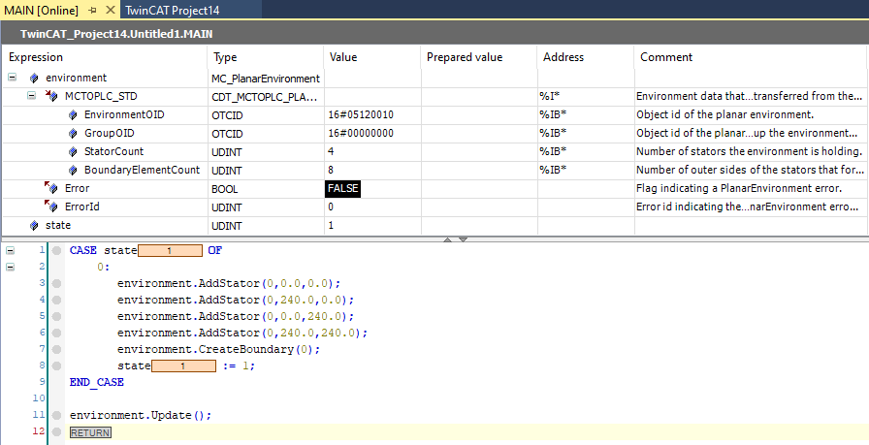Click the MCTOPLC_STD input variable icon
The image size is (869, 445).
click(x=52, y=96)
